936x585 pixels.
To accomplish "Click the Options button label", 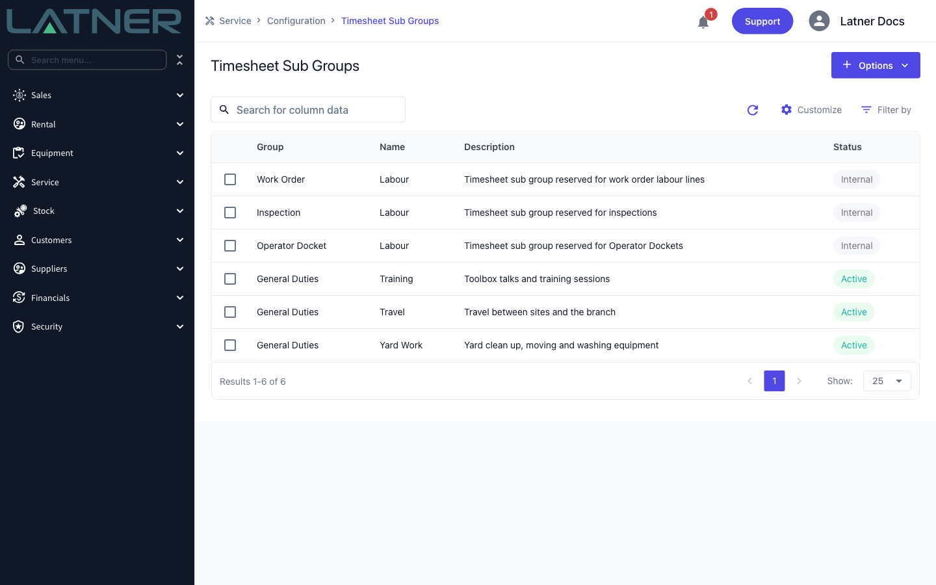I will click(x=876, y=66).
